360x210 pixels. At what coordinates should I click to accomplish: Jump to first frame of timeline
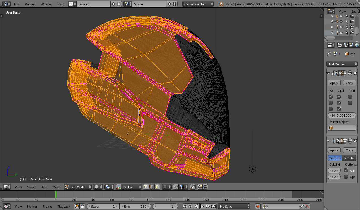click(185, 206)
